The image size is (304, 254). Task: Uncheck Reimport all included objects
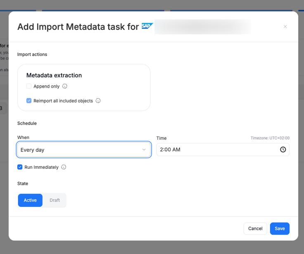coord(29,101)
